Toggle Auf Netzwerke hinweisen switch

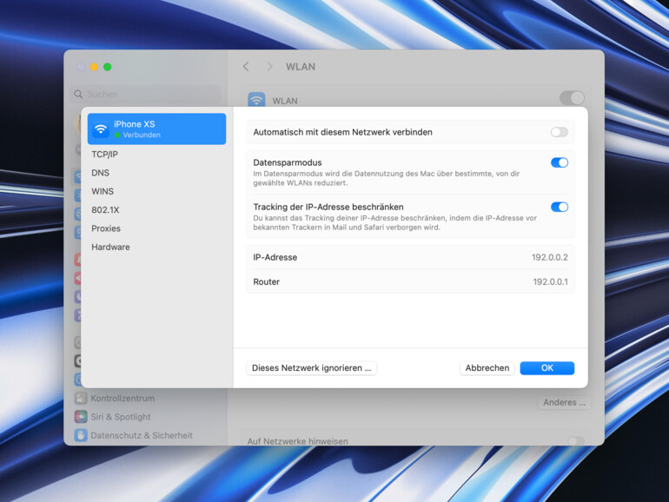[x=576, y=441]
